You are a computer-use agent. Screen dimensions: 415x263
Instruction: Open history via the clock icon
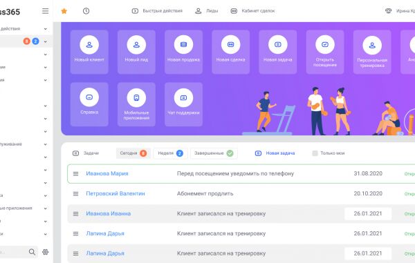coord(86,11)
